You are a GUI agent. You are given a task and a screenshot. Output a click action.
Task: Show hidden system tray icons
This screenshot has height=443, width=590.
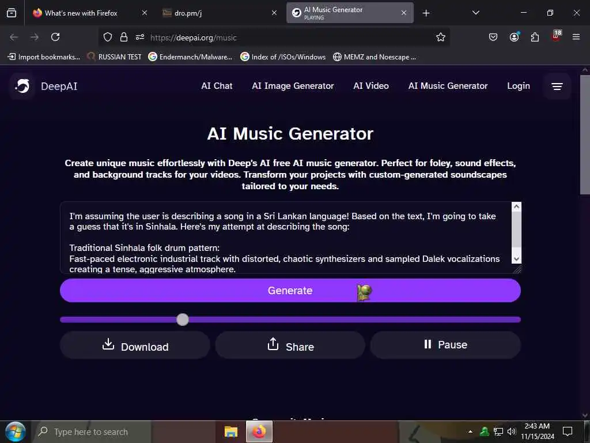coord(470,431)
